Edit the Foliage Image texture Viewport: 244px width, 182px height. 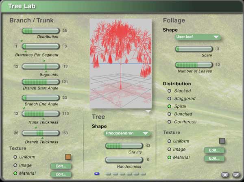tap(214, 150)
